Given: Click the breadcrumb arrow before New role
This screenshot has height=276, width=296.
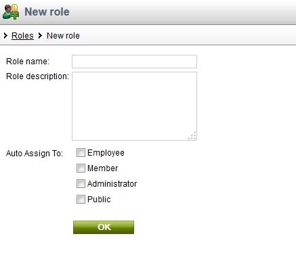Looking at the screenshot, I should pyautogui.click(x=40, y=35).
